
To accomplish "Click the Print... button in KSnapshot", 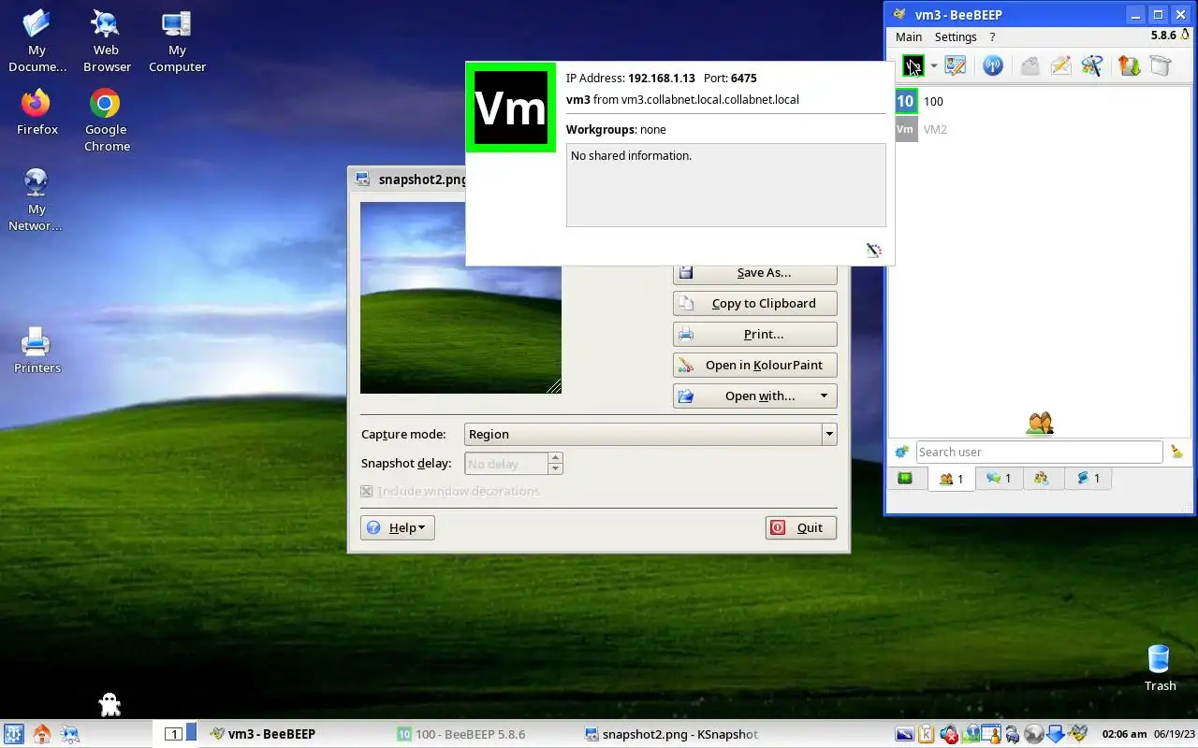I will (754, 334).
